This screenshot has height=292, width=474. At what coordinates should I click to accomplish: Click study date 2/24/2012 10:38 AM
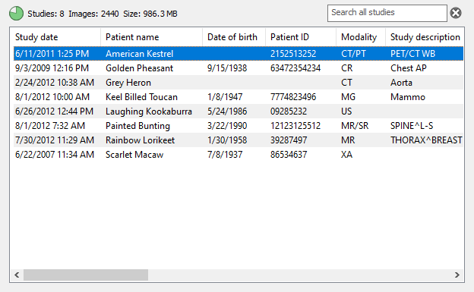point(55,83)
